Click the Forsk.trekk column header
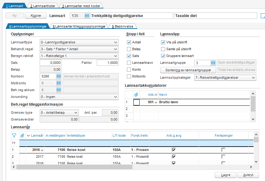 (140, 135)
